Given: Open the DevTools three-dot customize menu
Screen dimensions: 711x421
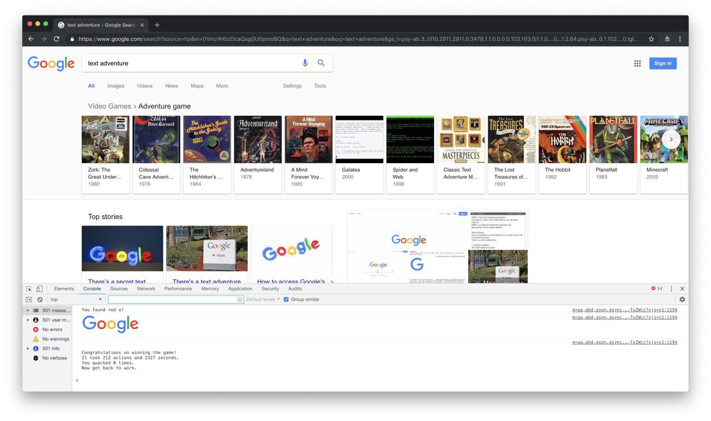Looking at the screenshot, I should 671,288.
